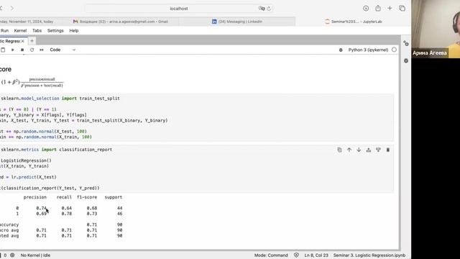Restart the kernel from notebook toolbar
The width and height of the screenshot is (460, 259).
(32, 50)
